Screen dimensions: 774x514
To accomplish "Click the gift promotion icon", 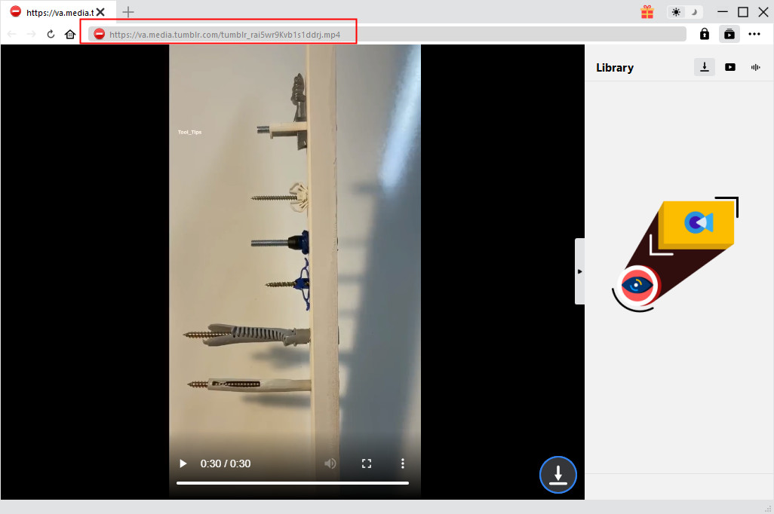I will pos(647,12).
